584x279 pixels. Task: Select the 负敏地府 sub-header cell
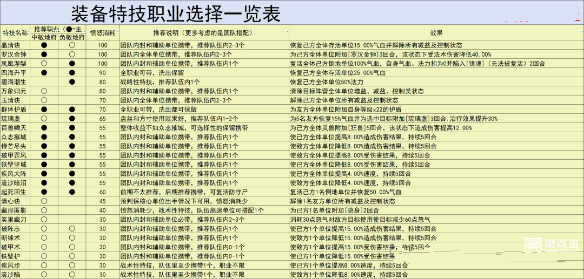point(72,37)
